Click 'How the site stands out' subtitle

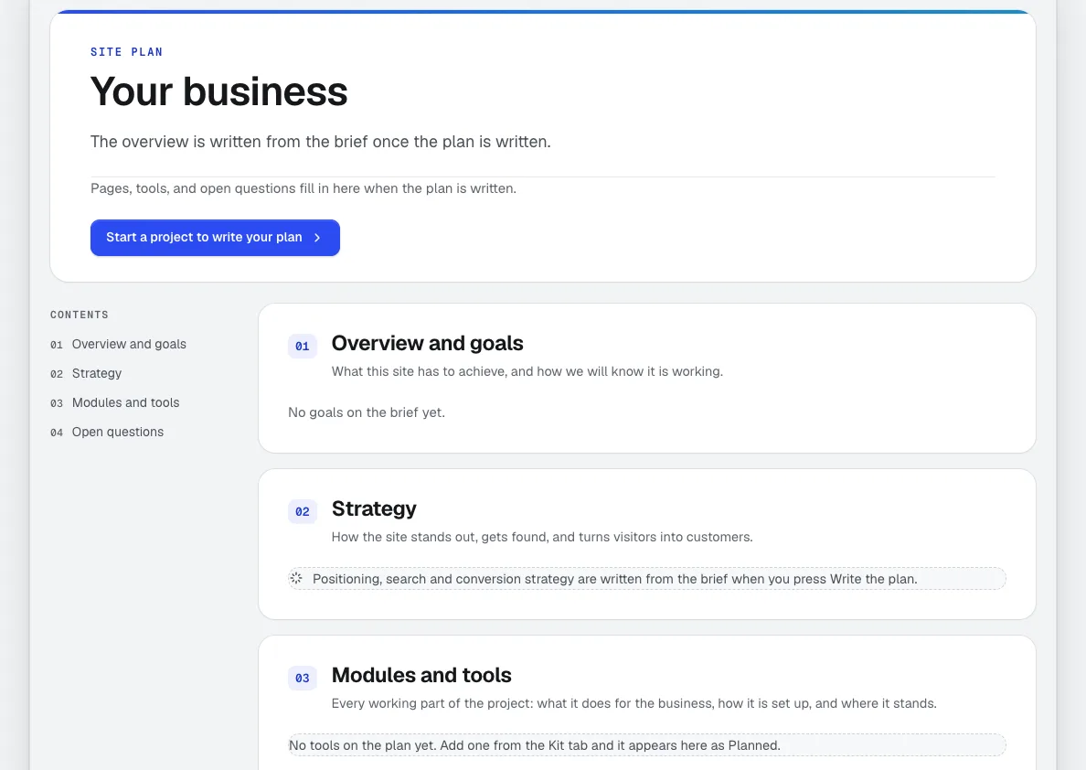point(542,537)
